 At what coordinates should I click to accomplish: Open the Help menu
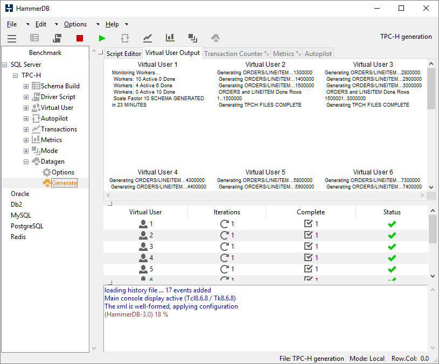coord(112,24)
